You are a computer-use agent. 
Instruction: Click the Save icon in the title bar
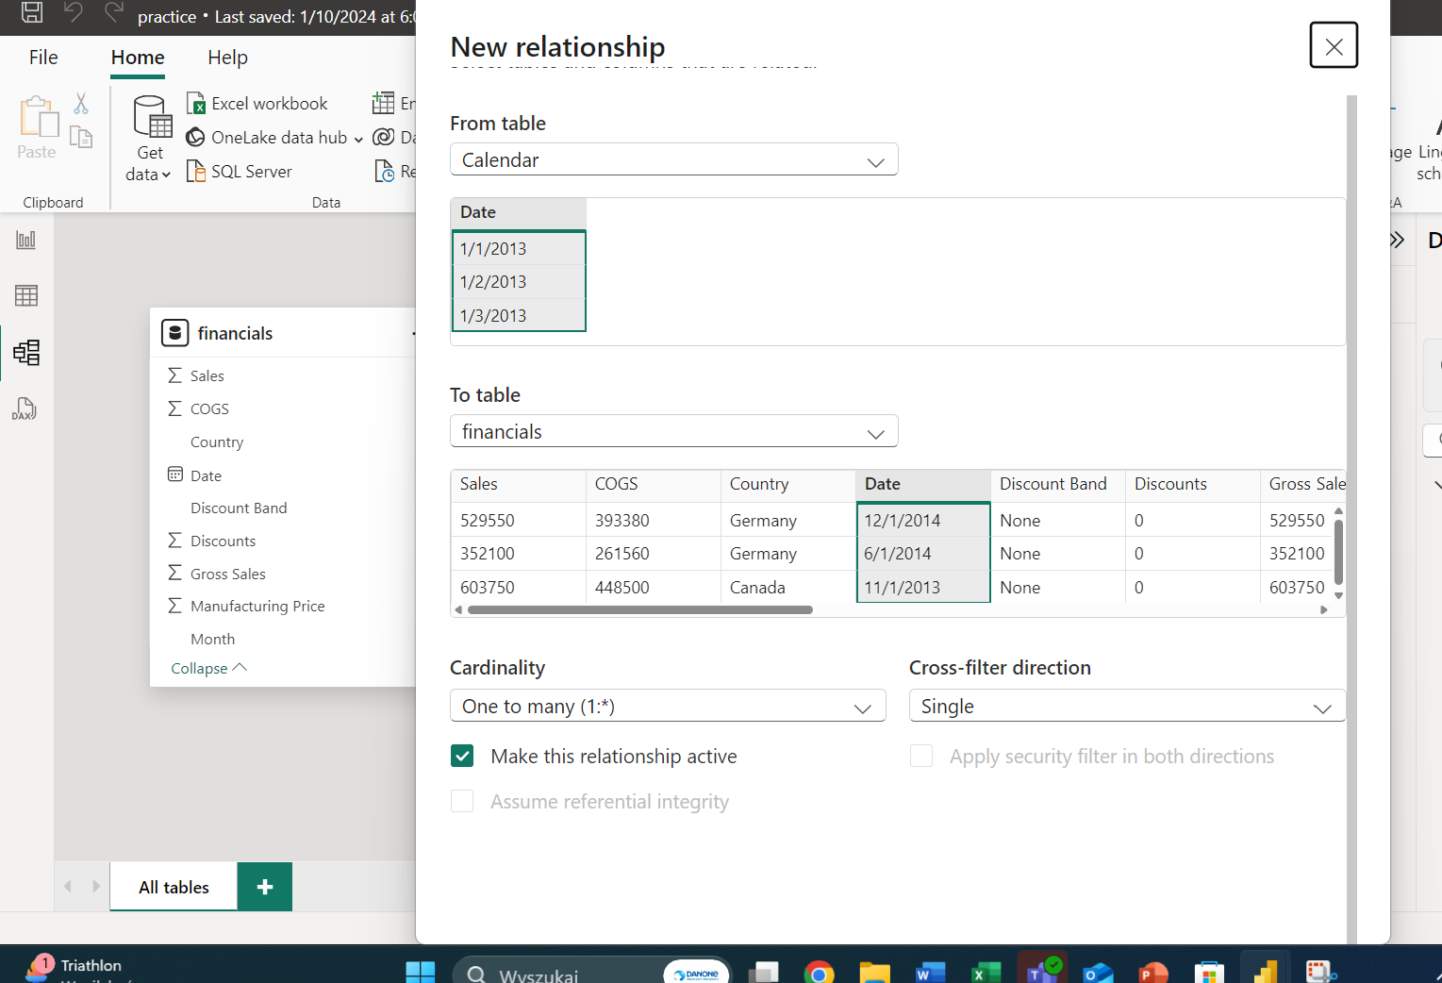(32, 12)
